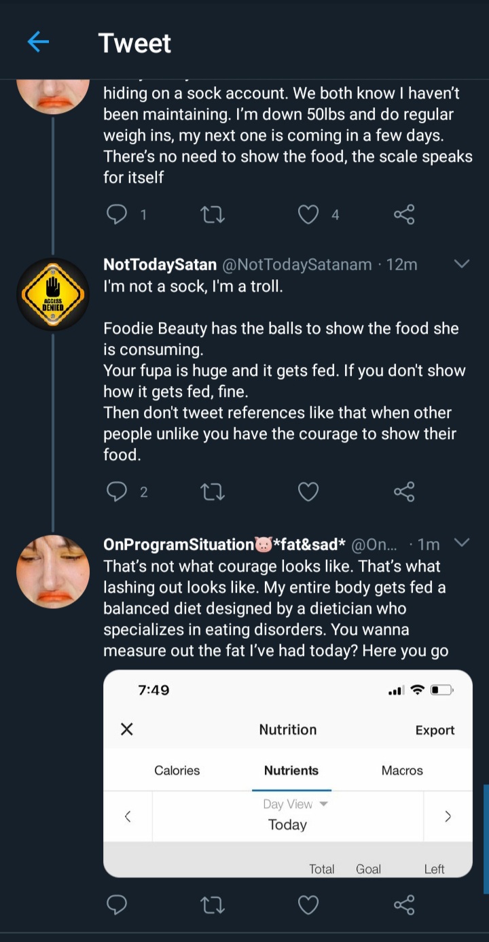Like the bottom OnProgramSituation tweet
This screenshot has width=489, height=942.
click(x=308, y=905)
